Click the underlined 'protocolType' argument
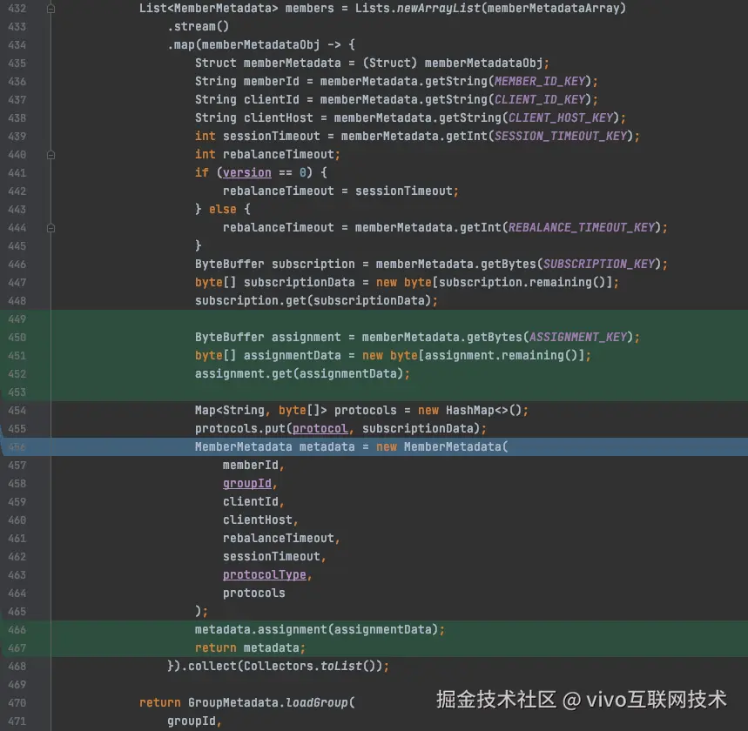Viewport: 748px width, 731px height. pos(264,575)
